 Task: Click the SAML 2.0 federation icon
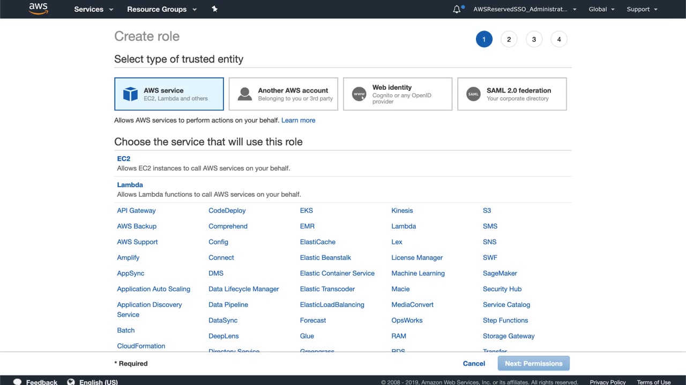point(473,94)
